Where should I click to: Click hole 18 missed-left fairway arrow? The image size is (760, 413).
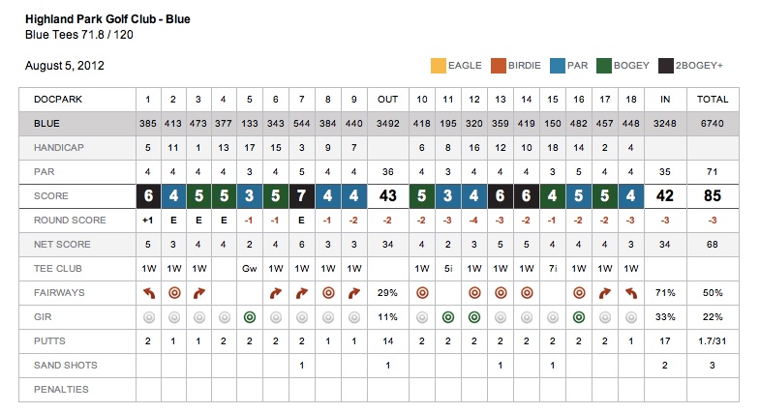coord(629,291)
